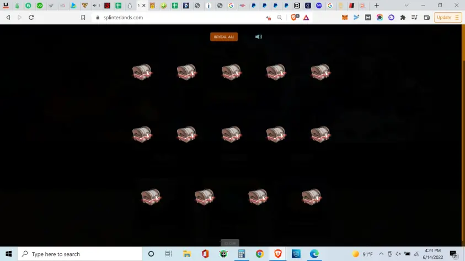Open Prime Video app from taskbar
This screenshot has width=465, height=261.
click(296, 254)
